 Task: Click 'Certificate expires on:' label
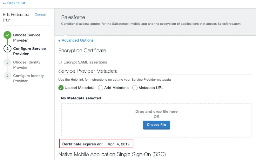click(x=83, y=144)
